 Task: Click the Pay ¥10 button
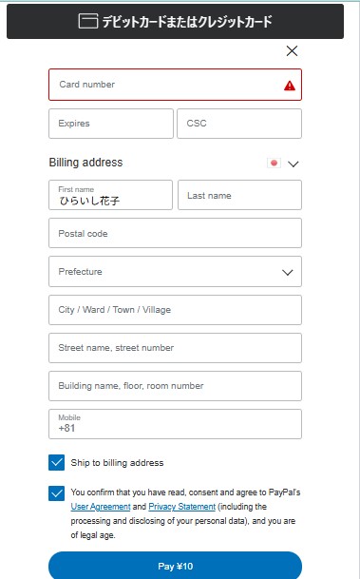[x=175, y=566]
